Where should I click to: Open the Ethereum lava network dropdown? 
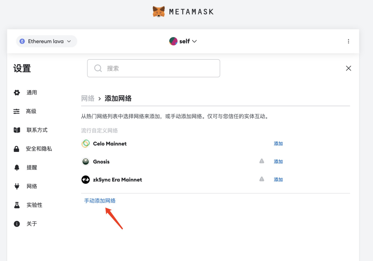(47, 41)
